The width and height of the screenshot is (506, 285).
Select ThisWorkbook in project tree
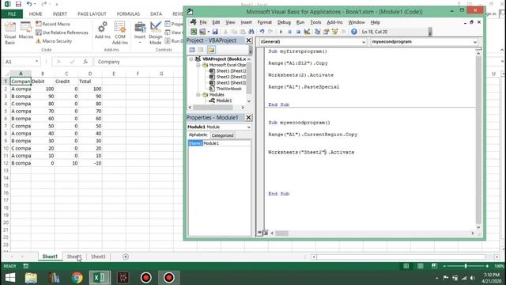(x=228, y=89)
